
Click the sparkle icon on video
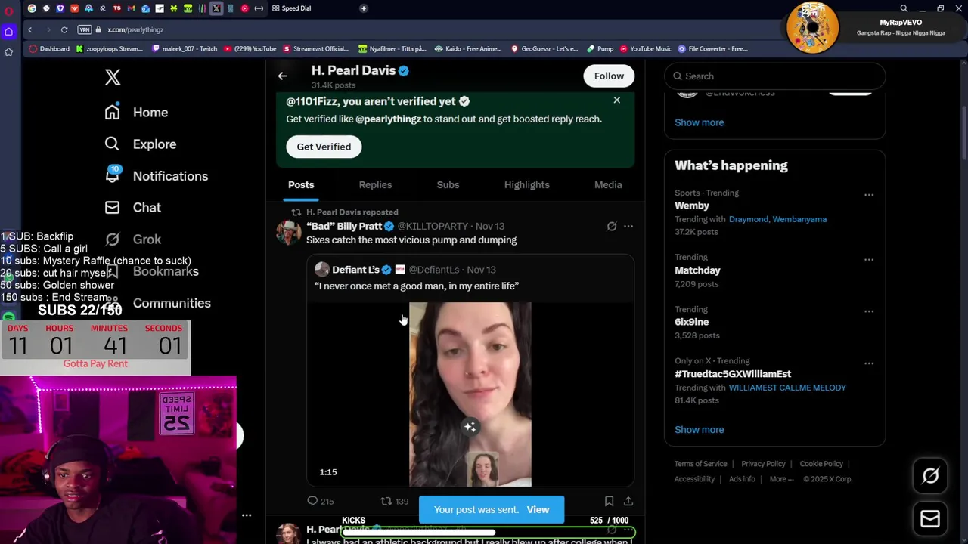click(x=470, y=427)
